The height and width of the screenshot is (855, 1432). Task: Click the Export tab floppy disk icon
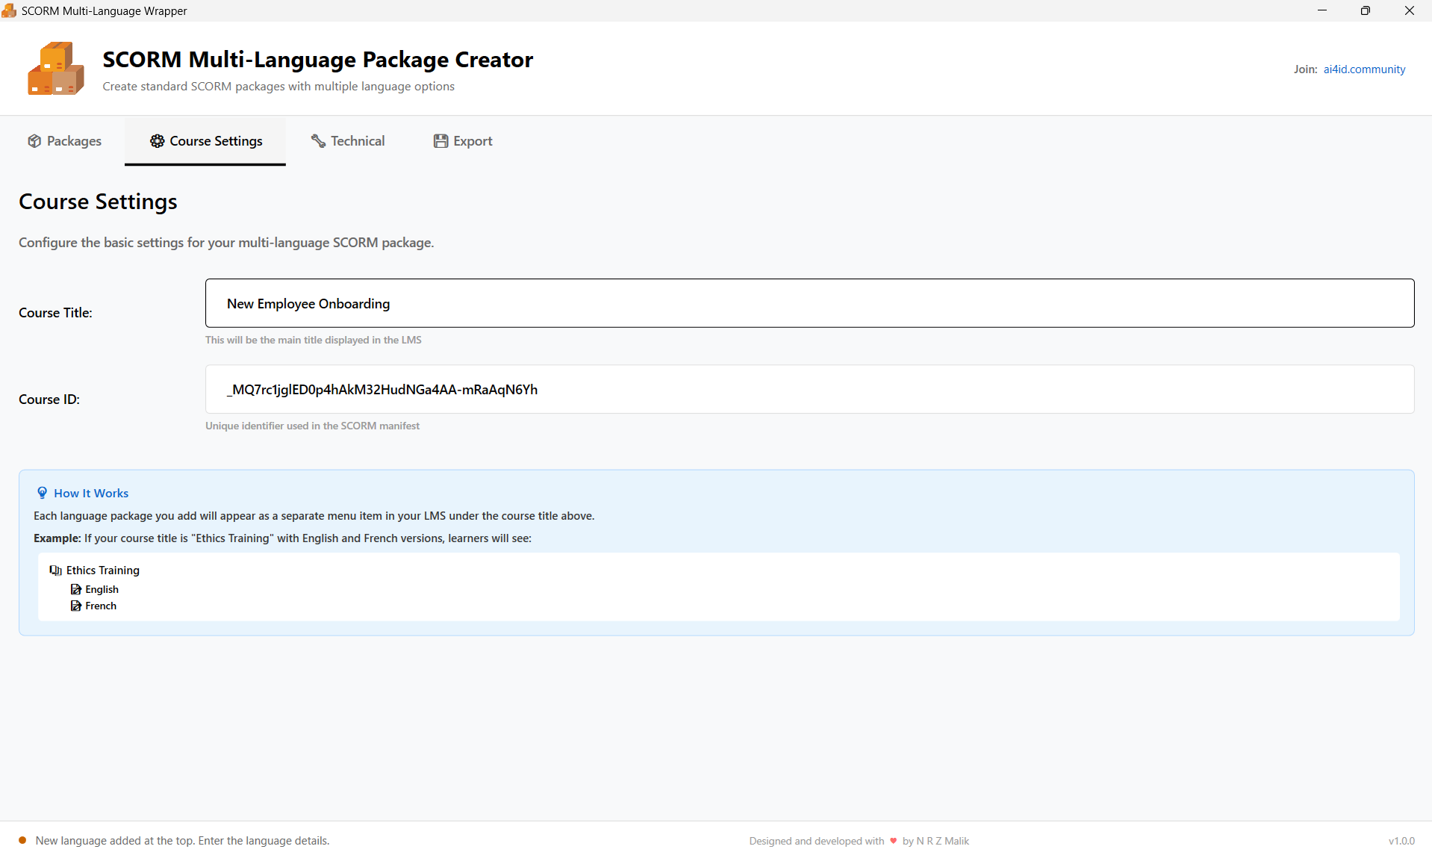point(441,141)
